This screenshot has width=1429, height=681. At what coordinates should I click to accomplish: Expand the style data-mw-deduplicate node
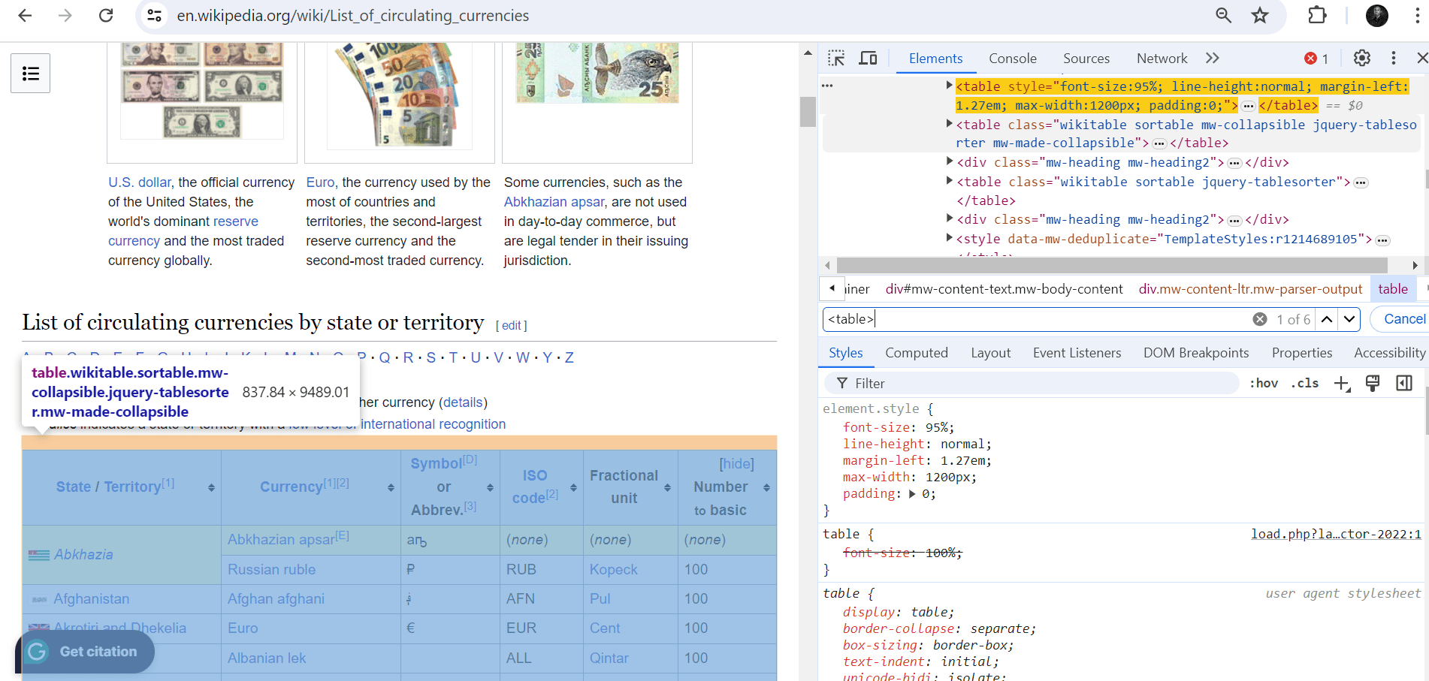(x=949, y=238)
